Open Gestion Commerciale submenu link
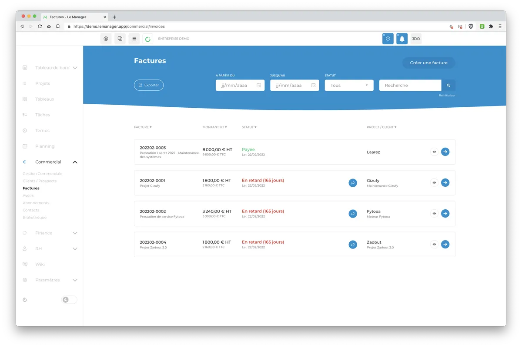This screenshot has height=347, width=522. pyautogui.click(x=42, y=174)
